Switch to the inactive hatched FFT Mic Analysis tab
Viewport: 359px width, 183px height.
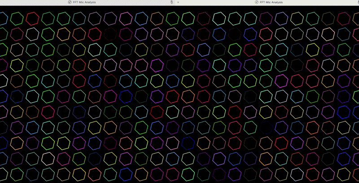87,2
